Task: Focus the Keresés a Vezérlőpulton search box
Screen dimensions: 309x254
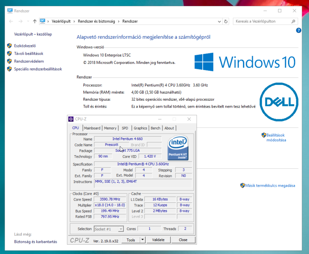Action: click(265, 21)
